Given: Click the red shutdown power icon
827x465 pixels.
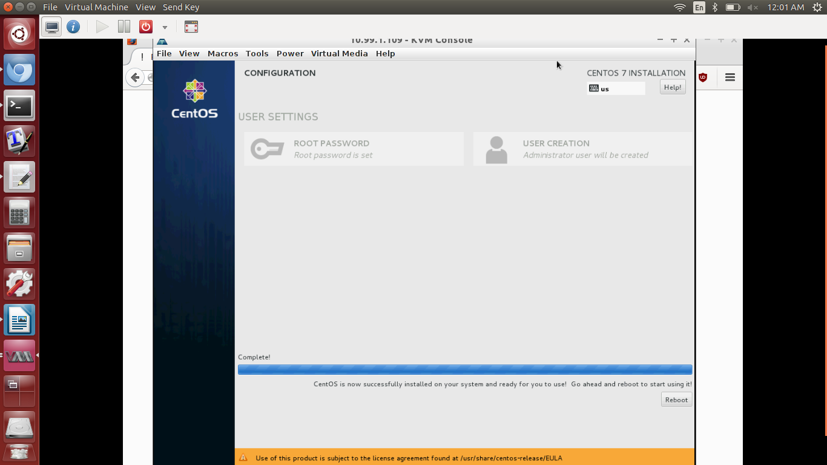Looking at the screenshot, I should pyautogui.click(x=146, y=27).
